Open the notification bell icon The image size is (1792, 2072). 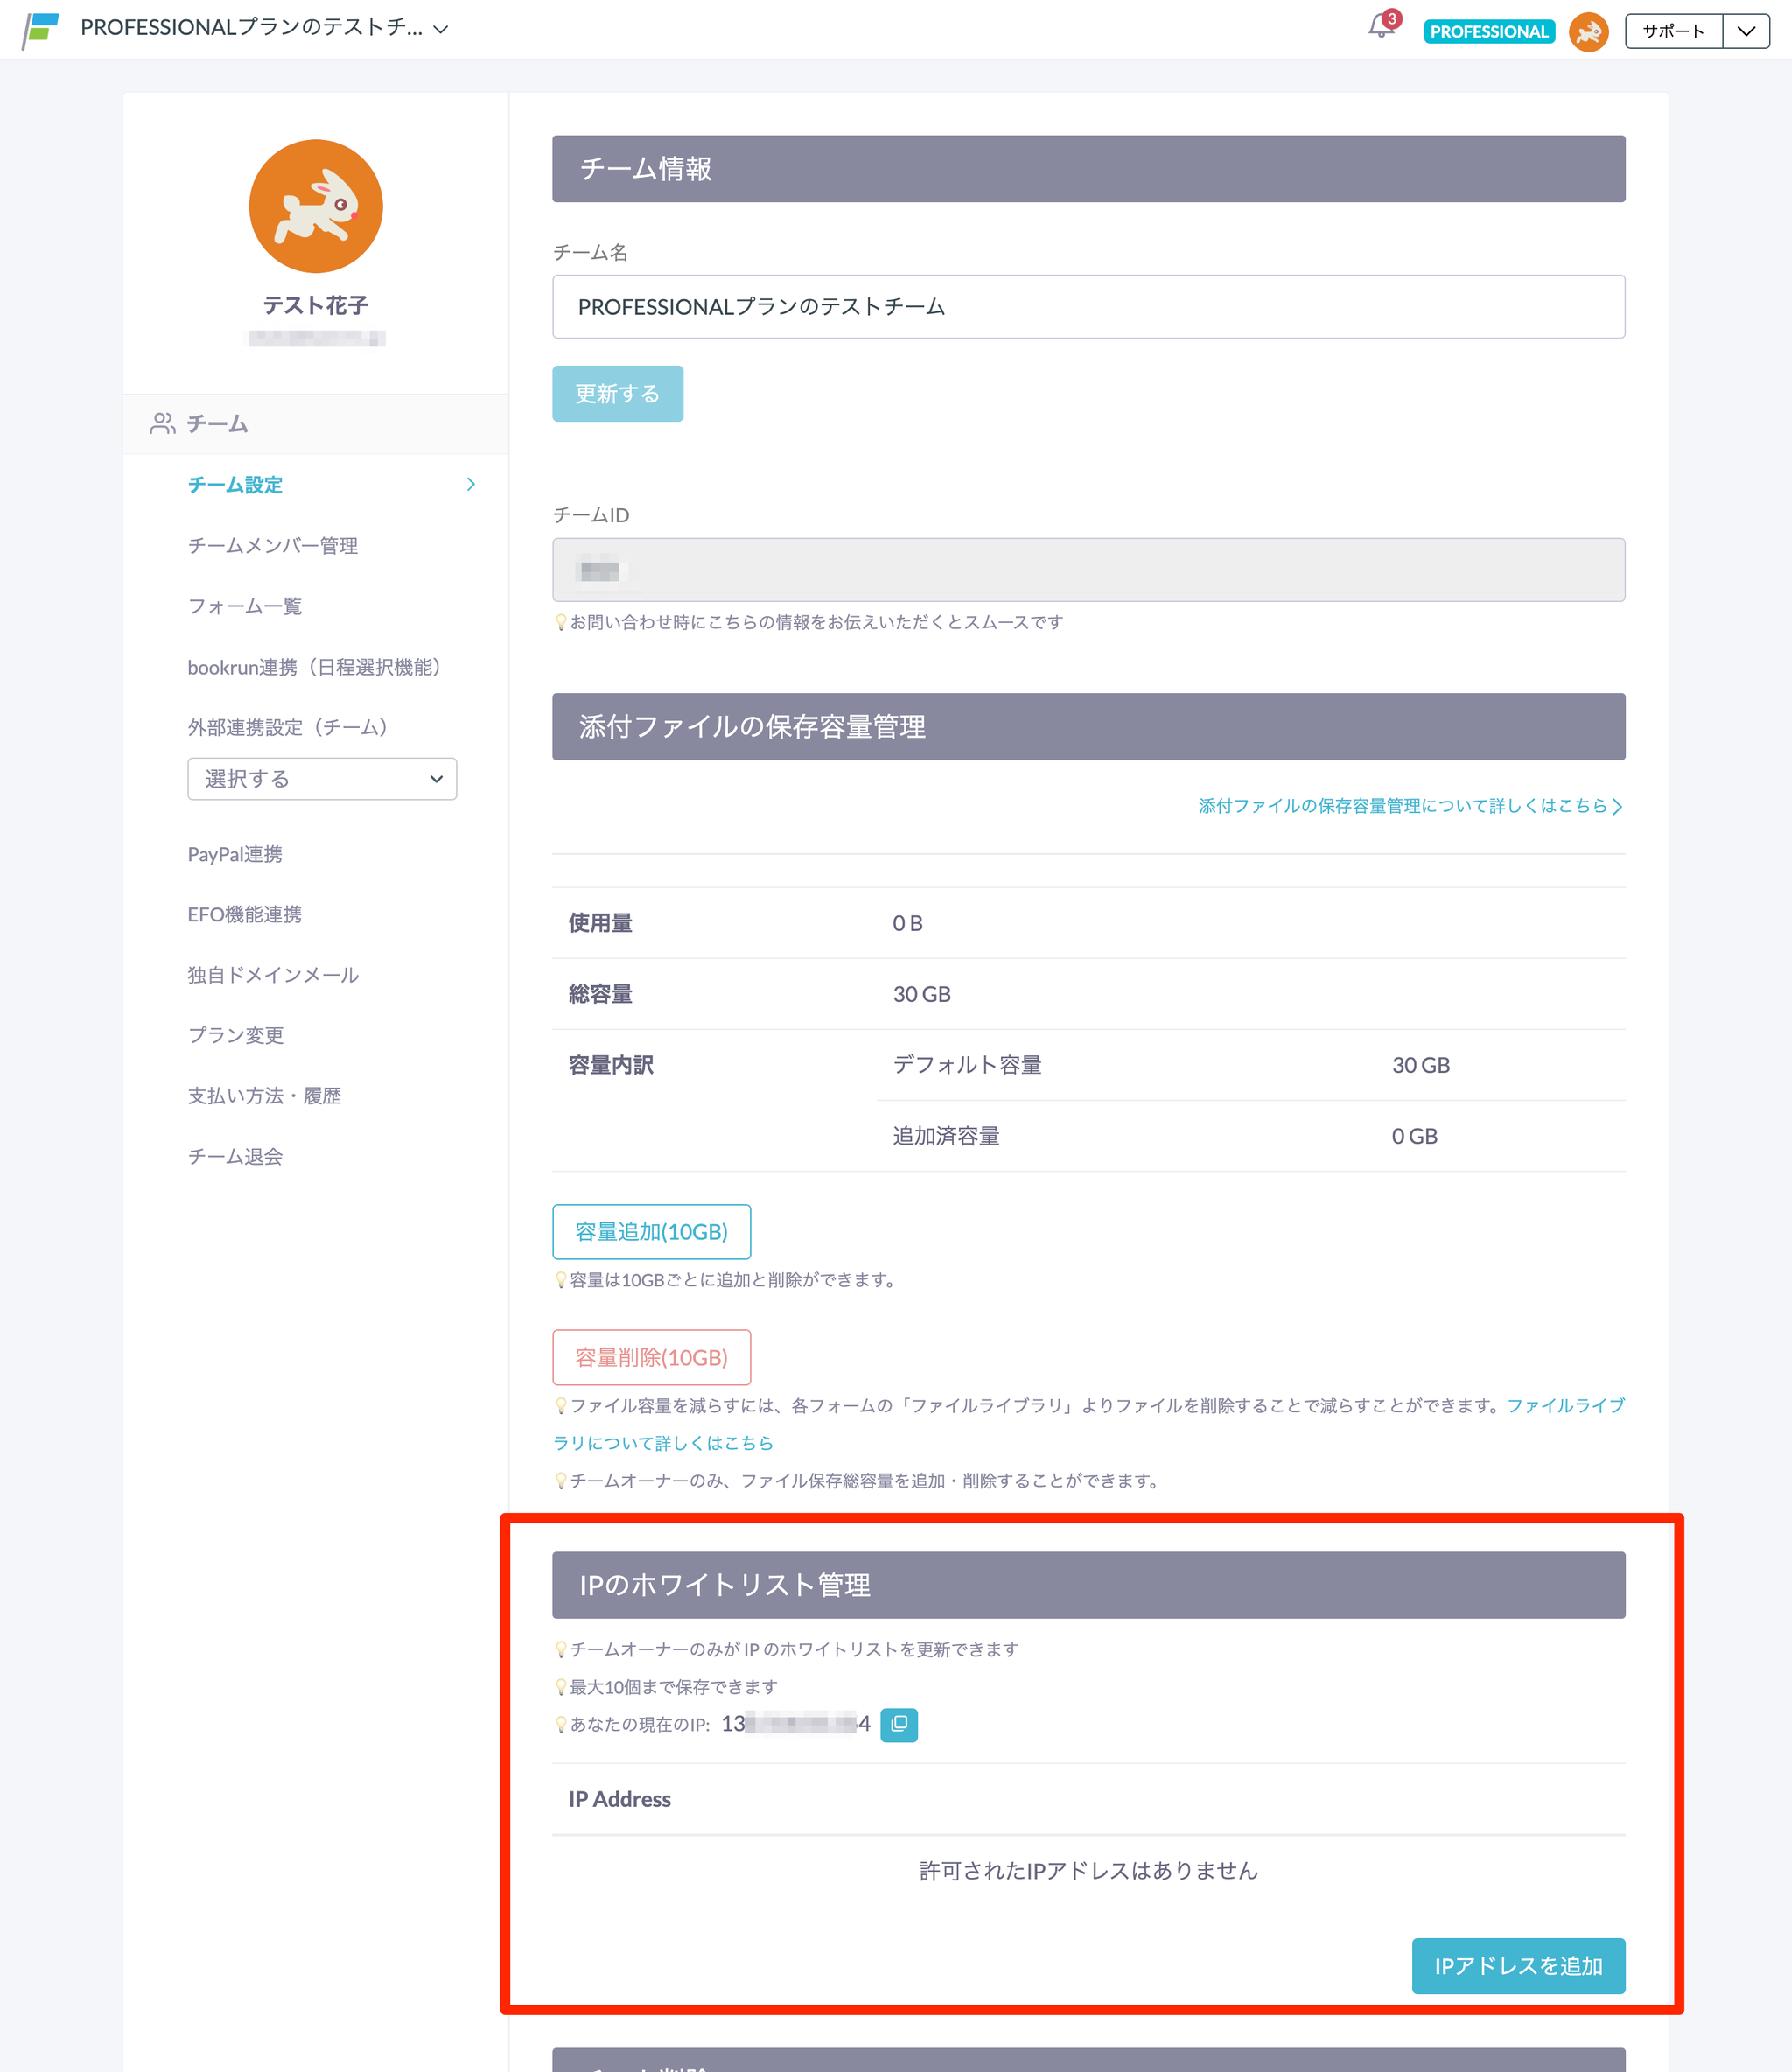[x=1381, y=27]
